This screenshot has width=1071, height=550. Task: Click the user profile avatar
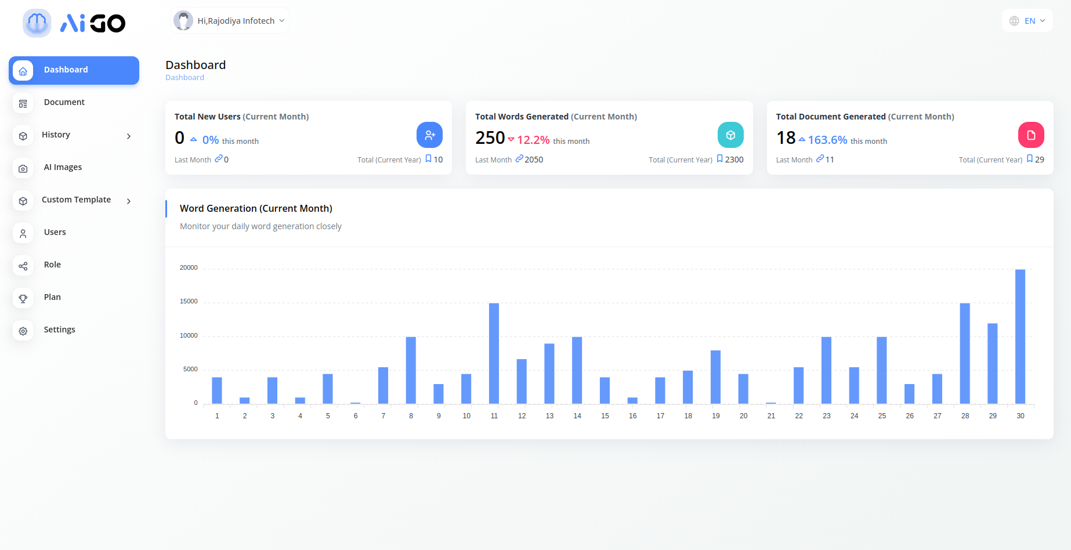coord(183,21)
